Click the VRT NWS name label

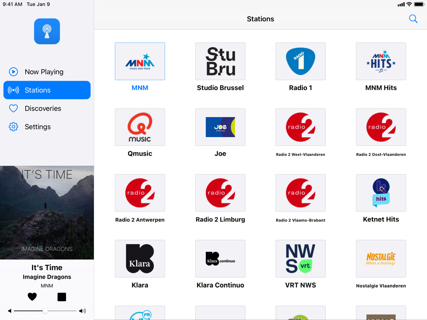pyautogui.click(x=301, y=285)
